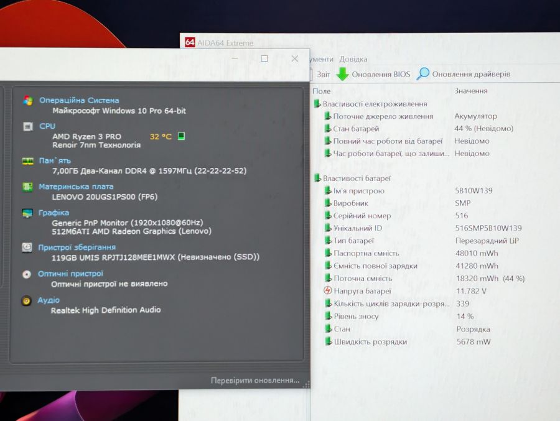Image resolution: width=560 pixels, height=421 pixels.
Task: Click the Пристрої зберігання heading link
Action: pos(77,247)
